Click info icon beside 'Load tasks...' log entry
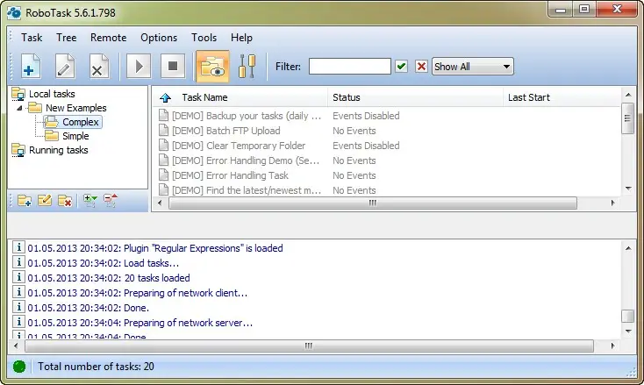 point(18,262)
